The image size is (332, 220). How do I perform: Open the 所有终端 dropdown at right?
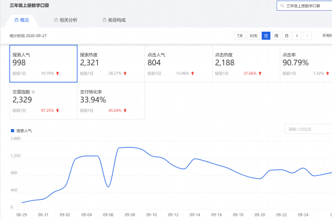pyautogui.click(x=327, y=35)
